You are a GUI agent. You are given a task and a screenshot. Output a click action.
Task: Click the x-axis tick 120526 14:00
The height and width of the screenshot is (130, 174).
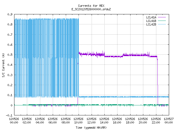pos(104,121)
